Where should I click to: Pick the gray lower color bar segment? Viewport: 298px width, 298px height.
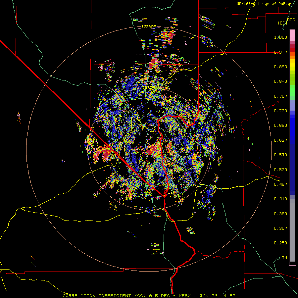(x=292, y=230)
